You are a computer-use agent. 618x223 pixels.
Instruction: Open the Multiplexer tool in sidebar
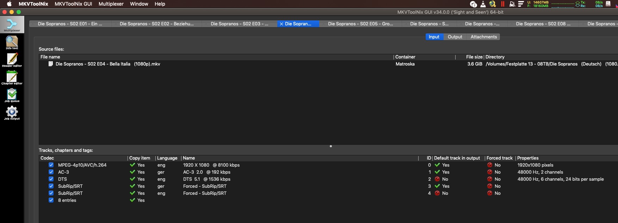[x=12, y=25]
